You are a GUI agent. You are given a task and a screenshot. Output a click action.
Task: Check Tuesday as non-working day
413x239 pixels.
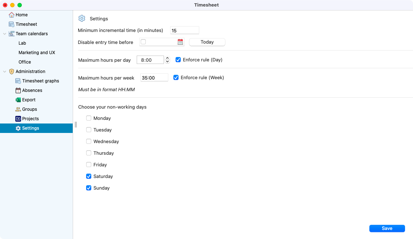point(89,130)
